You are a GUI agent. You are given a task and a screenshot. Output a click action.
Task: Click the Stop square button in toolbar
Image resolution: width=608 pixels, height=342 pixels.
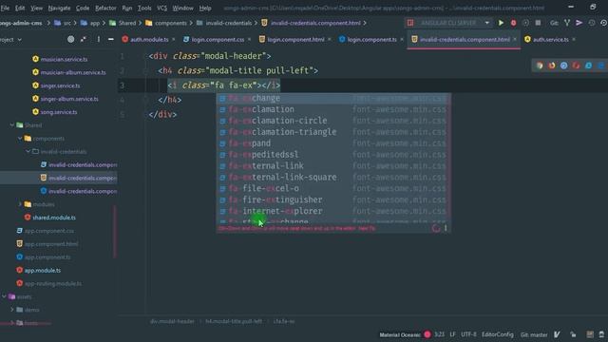(x=538, y=23)
